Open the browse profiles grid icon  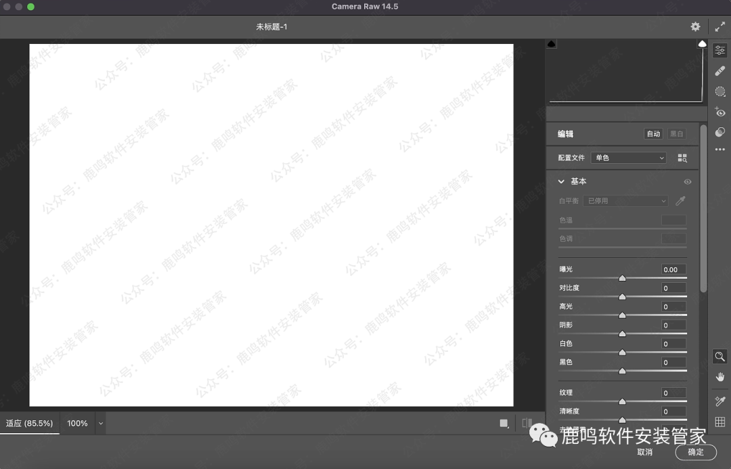tap(682, 158)
